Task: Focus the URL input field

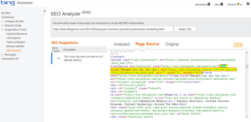Action: pos(113,29)
